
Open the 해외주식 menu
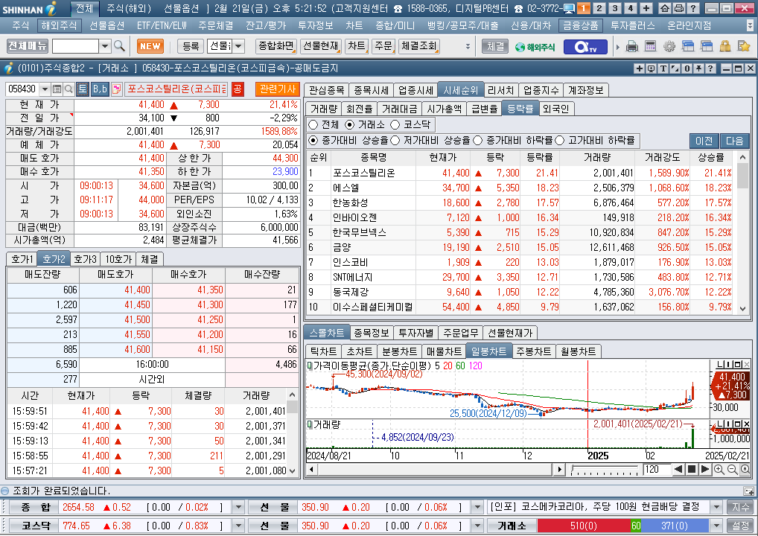59,25
